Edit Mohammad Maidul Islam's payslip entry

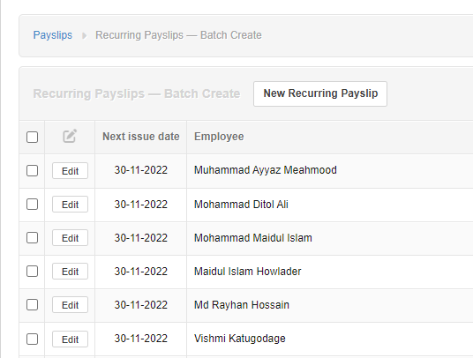tap(70, 238)
